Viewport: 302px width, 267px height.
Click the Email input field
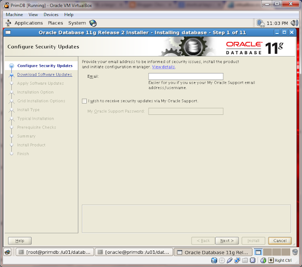185,76
